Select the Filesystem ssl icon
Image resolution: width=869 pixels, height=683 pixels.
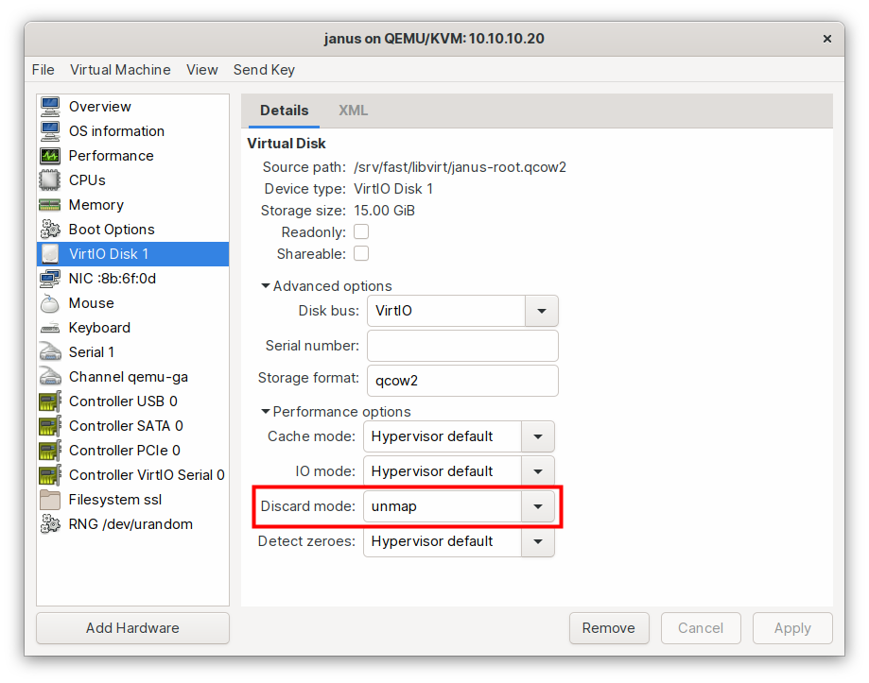pyautogui.click(x=52, y=499)
